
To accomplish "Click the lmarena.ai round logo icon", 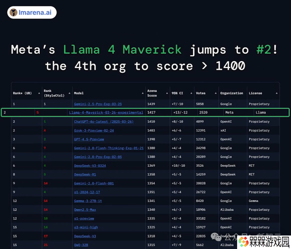I will [13, 12].
